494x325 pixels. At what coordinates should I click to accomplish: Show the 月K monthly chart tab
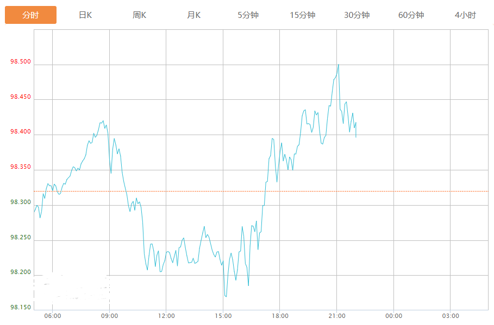tap(194, 15)
